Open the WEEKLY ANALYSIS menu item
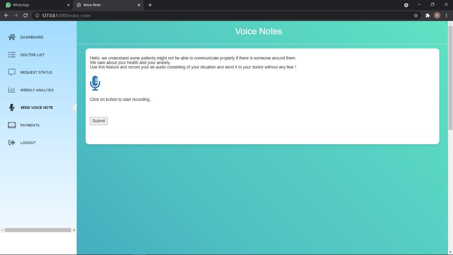The image size is (453, 255). (x=37, y=90)
